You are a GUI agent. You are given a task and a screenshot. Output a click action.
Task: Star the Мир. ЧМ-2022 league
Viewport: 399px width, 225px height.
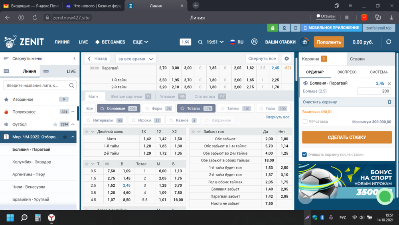[x=65, y=137]
